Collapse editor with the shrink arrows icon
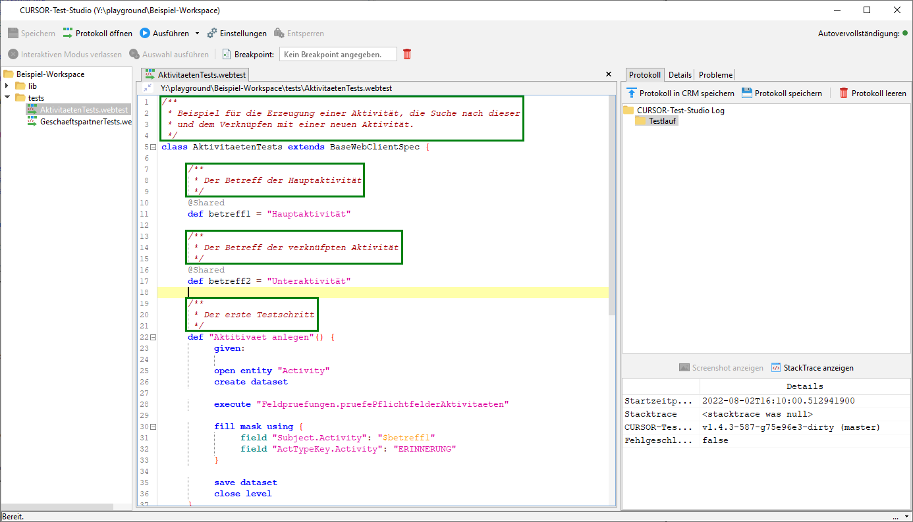The height and width of the screenshot is (522, 913). [x=148, y=88]
